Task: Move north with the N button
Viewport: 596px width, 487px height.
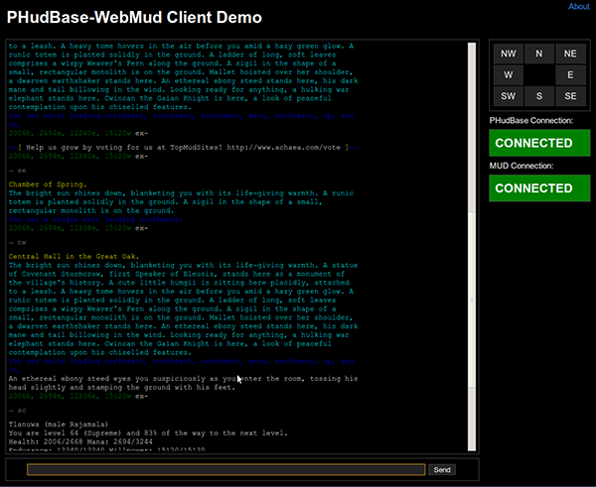Action: click(x=539, y=54)
